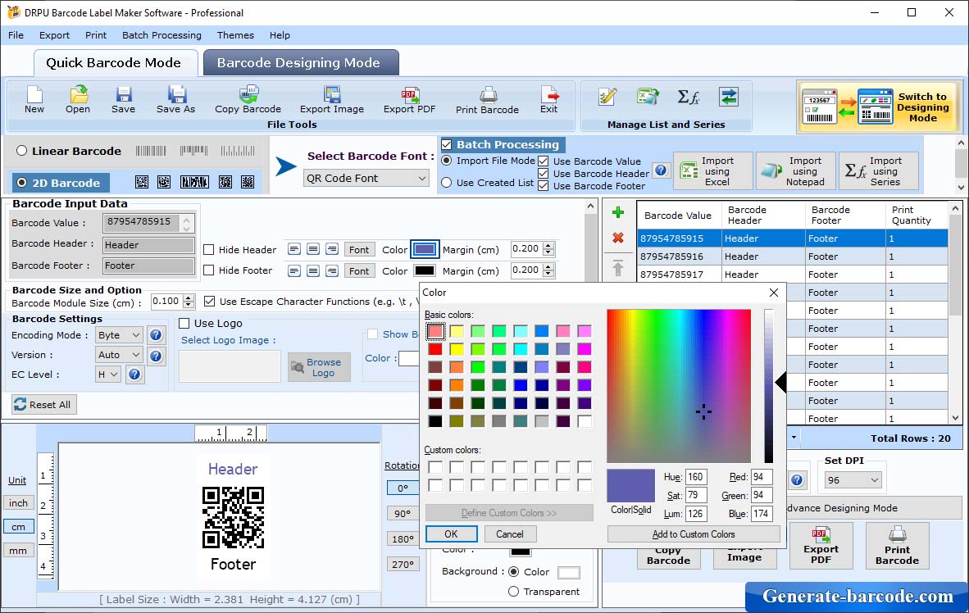Click Switch to Designing Mode button
The image size is (969, 613).
coord(877,107)
